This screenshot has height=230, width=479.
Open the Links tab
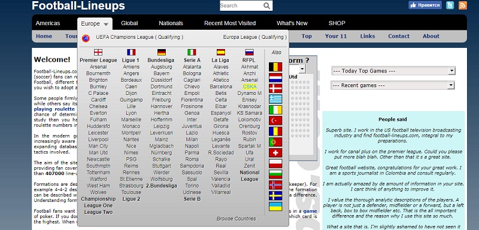click(368, 36)
